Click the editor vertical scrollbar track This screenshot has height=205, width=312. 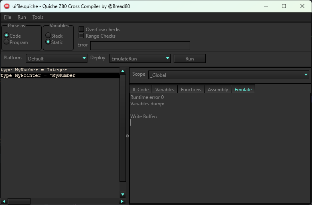[123, 187]
